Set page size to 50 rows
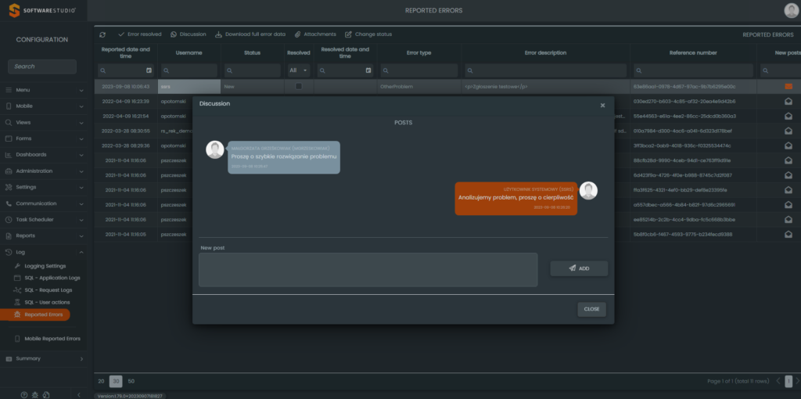Viewport: 801px width, 399px height. point(131,381)
